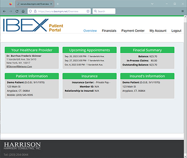Go to the browser Home icon
This screenshot has width=187, height=158.
pos(23,11)
